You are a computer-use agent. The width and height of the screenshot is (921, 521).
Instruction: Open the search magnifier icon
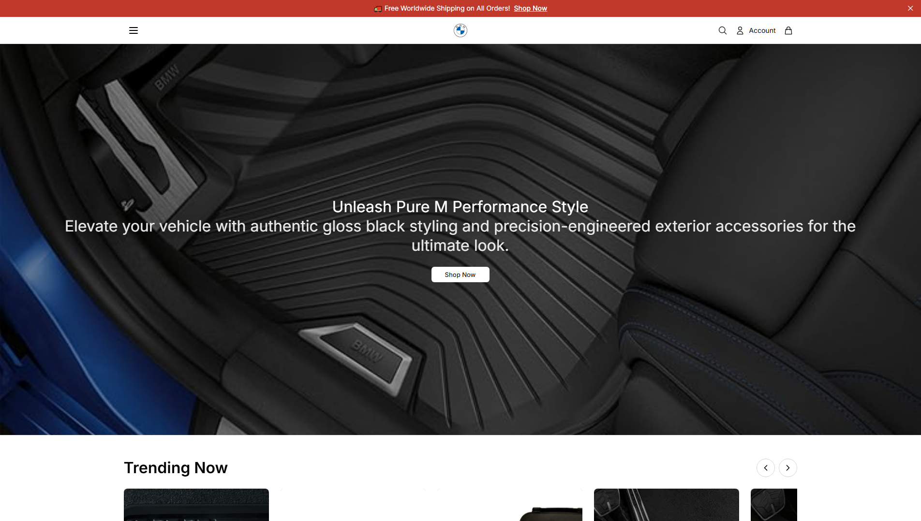(x=723, y=30)
